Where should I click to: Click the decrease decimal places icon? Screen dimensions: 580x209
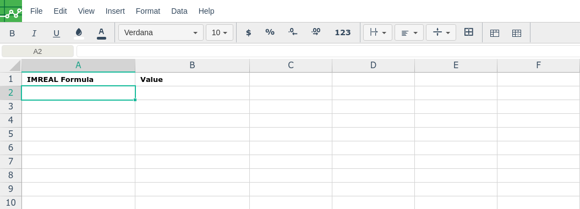coord(293,32)
